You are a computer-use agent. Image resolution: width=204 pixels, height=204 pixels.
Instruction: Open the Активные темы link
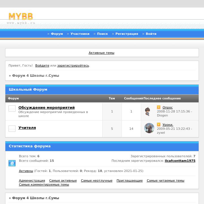pyautogui.click(x=101, y=53)
